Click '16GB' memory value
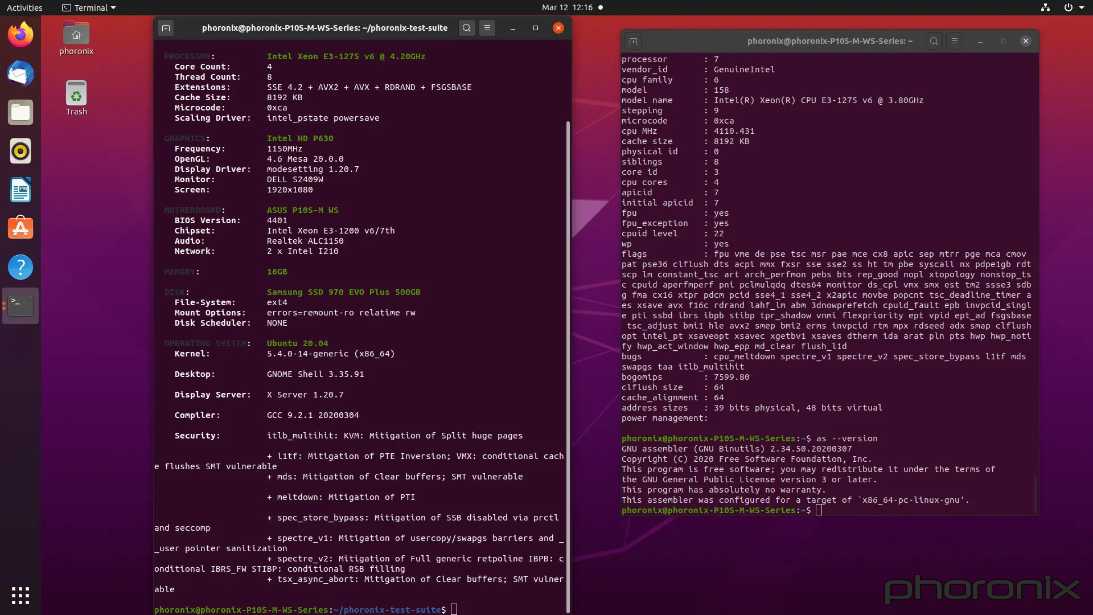This screenshot has width=1093, height=615. click(x=277, y=272)
